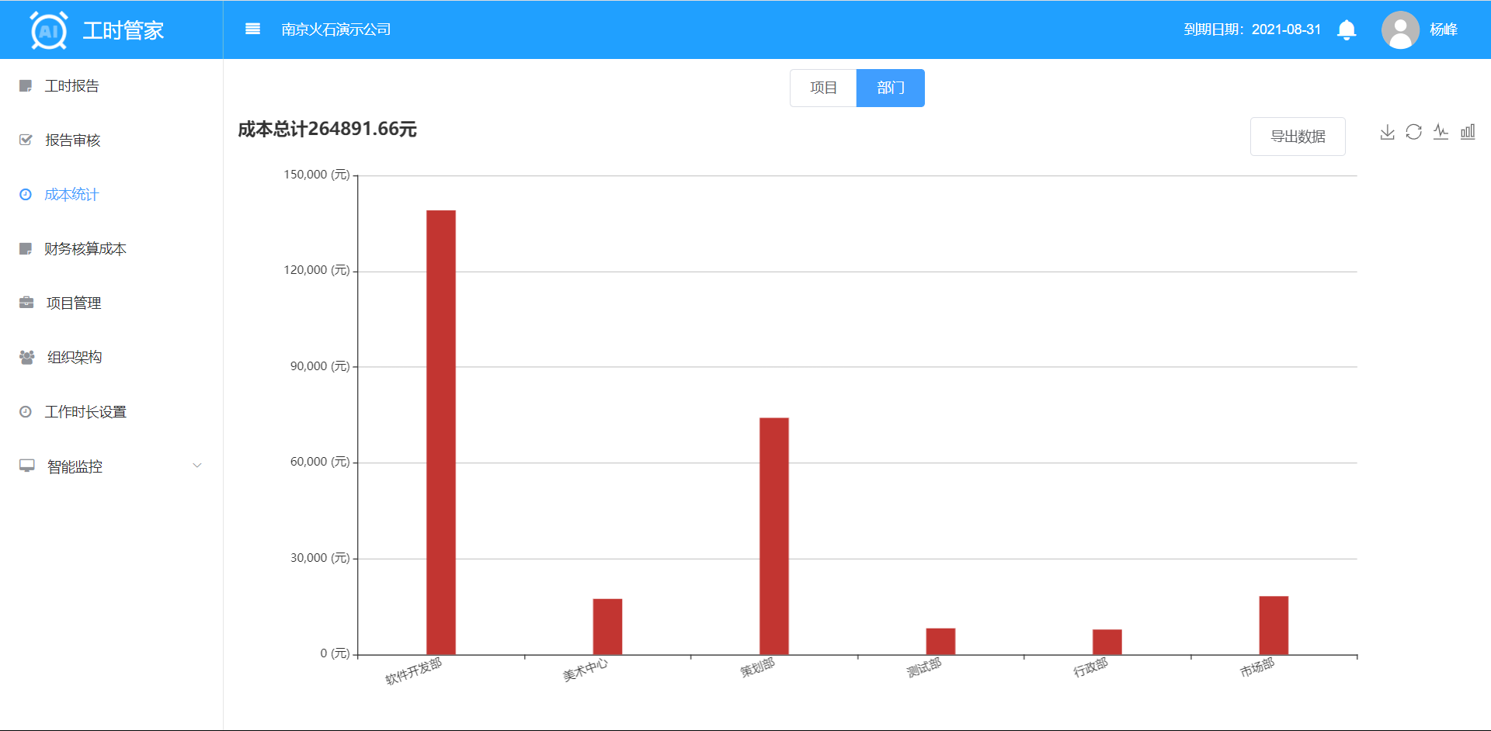Switch chart to bar view icon

(x=1467, y=133)
